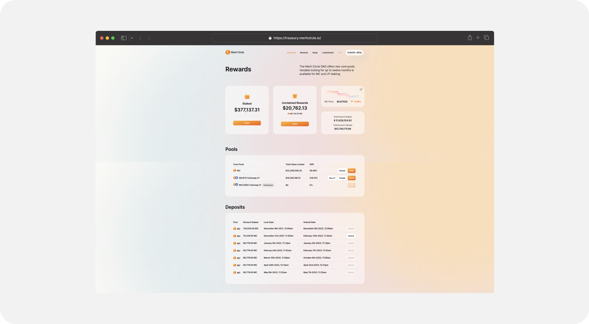Click the Safari share icon
Image resolution: width=589 pixels, height=324 pixels.
point(470,38)
